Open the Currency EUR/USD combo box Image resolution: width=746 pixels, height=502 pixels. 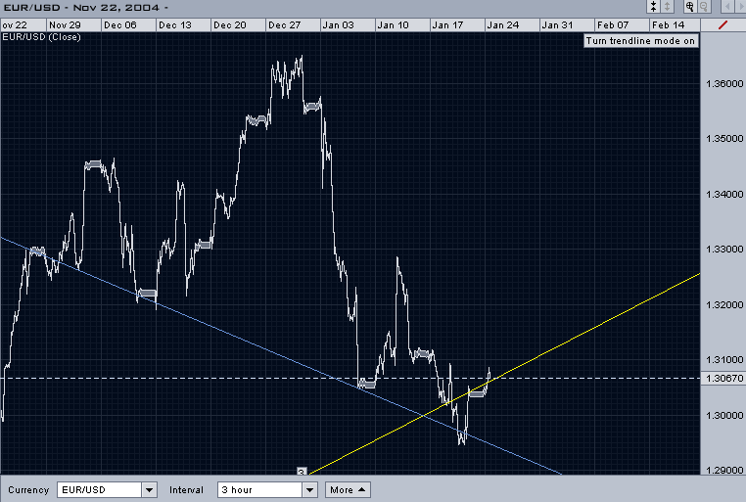coord(107,489)
